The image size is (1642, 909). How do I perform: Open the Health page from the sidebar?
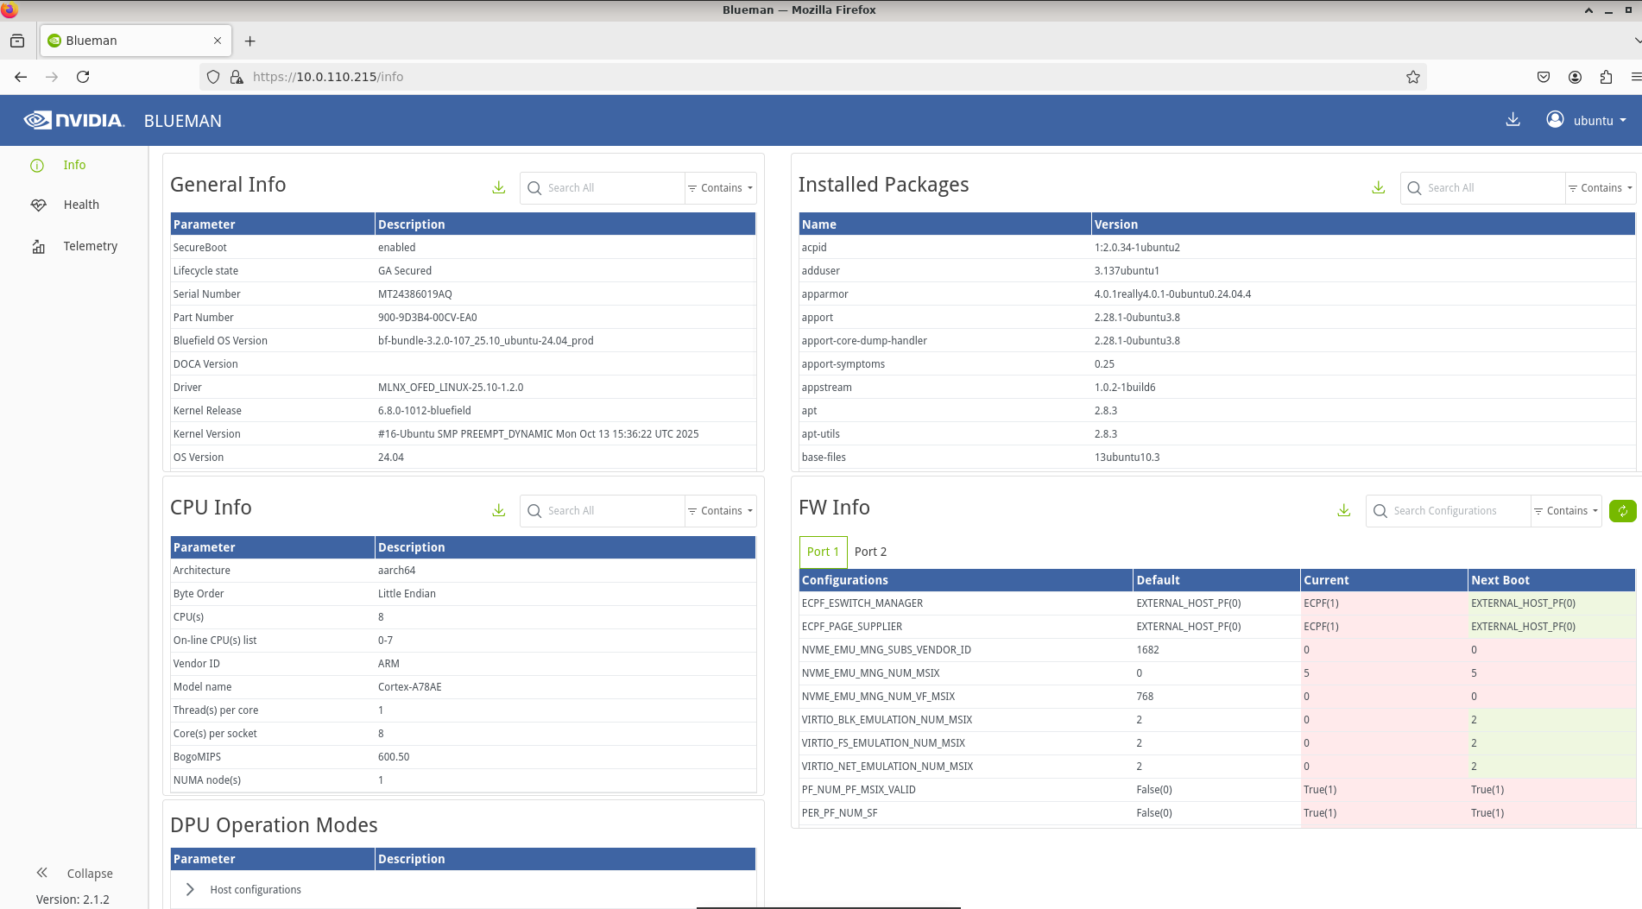point(81,205)
